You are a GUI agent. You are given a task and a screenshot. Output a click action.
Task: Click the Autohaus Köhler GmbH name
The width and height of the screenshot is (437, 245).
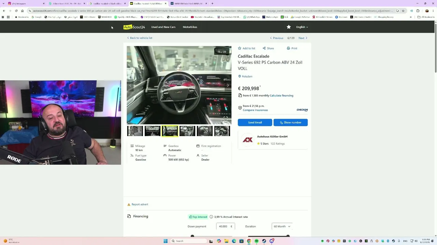272,136
